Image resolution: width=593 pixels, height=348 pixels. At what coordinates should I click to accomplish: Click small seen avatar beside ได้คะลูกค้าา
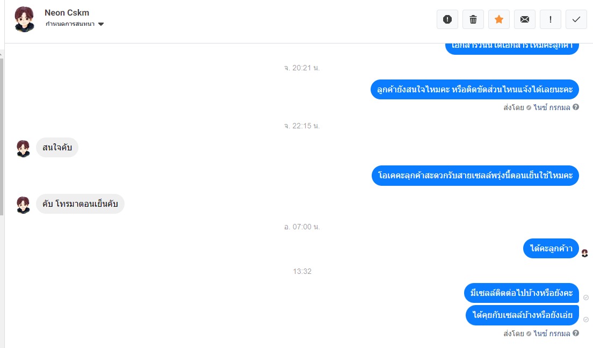(x=585, y=253)
